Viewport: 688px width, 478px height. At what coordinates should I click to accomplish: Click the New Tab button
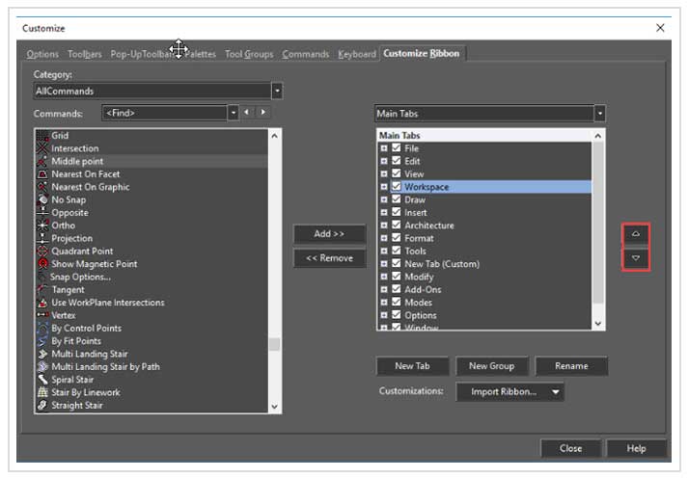pos(412,366)
